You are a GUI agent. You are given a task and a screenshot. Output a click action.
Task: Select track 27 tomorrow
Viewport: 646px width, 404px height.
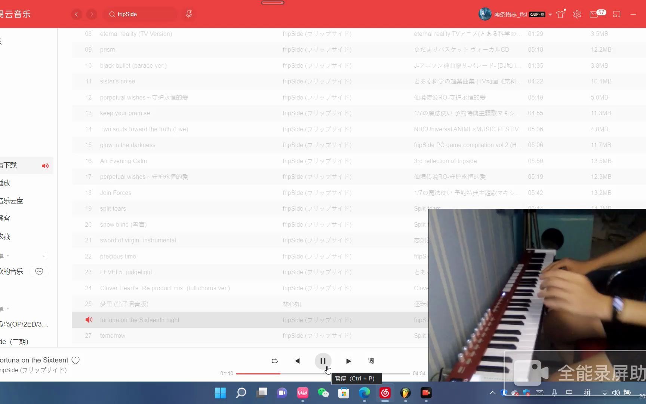[x=113, y=336]
